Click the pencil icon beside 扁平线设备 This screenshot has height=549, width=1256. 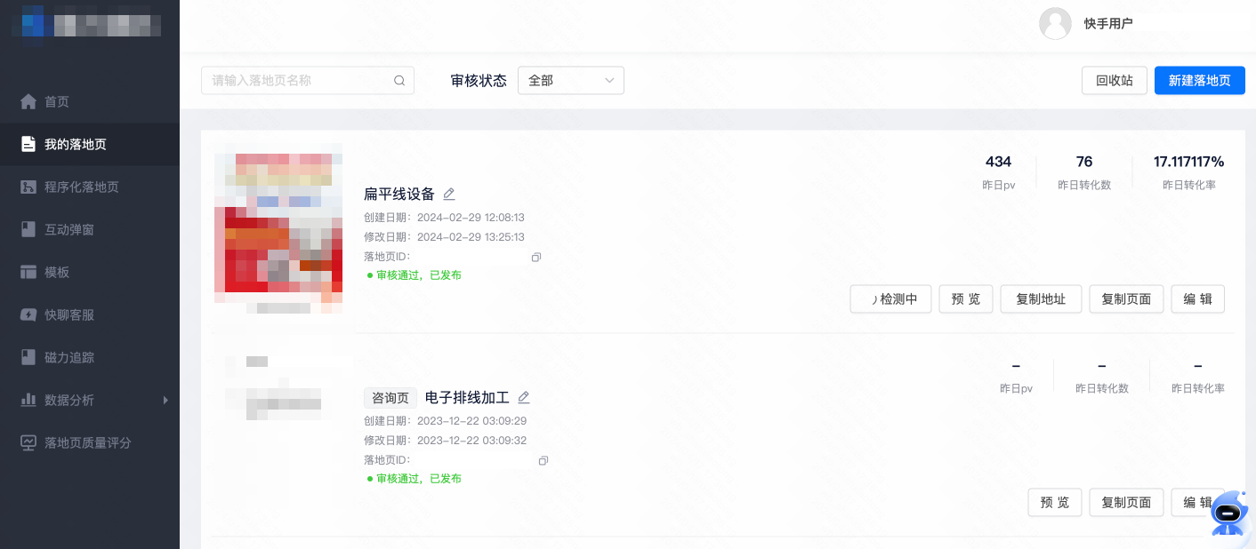click(449, 194)
